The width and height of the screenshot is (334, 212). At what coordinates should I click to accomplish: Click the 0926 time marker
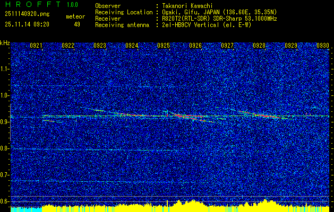click(195, 45)
